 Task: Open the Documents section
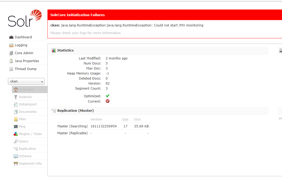[x=27, y=112]
